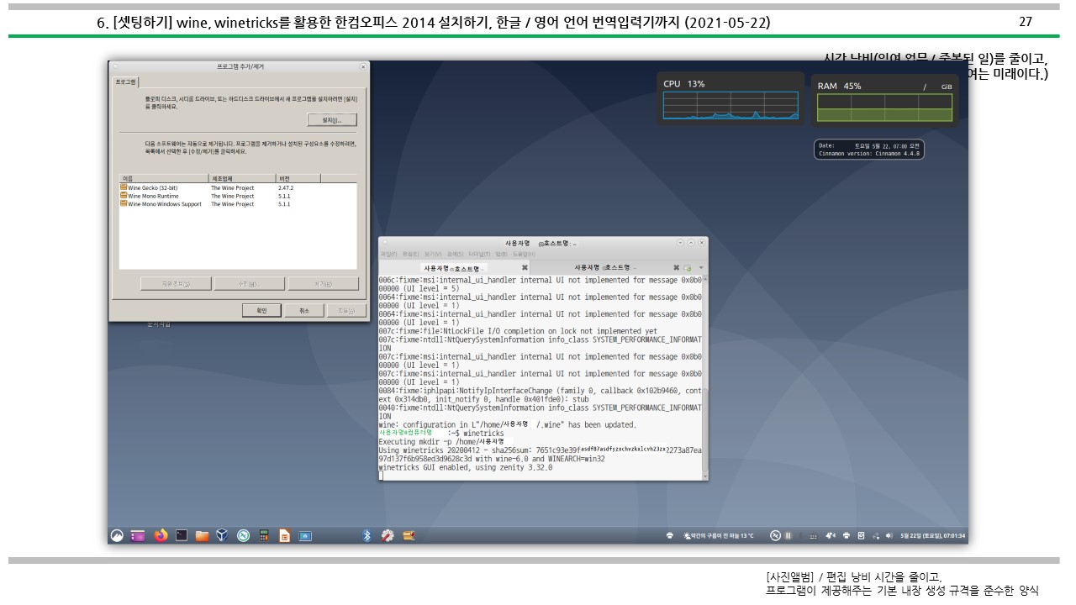The height and width of the screenshot is (605, 1076).
Task: Open the circular tray icon right of the weather
Action: pyautogui.click(x=775, y=535)
